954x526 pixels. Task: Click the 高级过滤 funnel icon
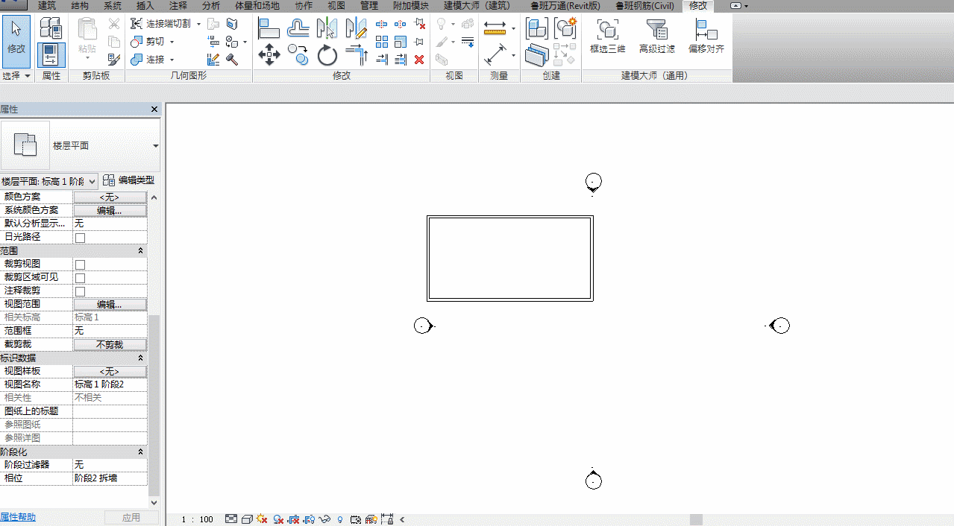657,30
